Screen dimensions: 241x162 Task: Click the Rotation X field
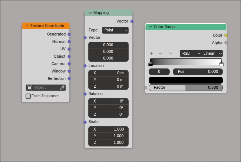[x=108, y=101]
